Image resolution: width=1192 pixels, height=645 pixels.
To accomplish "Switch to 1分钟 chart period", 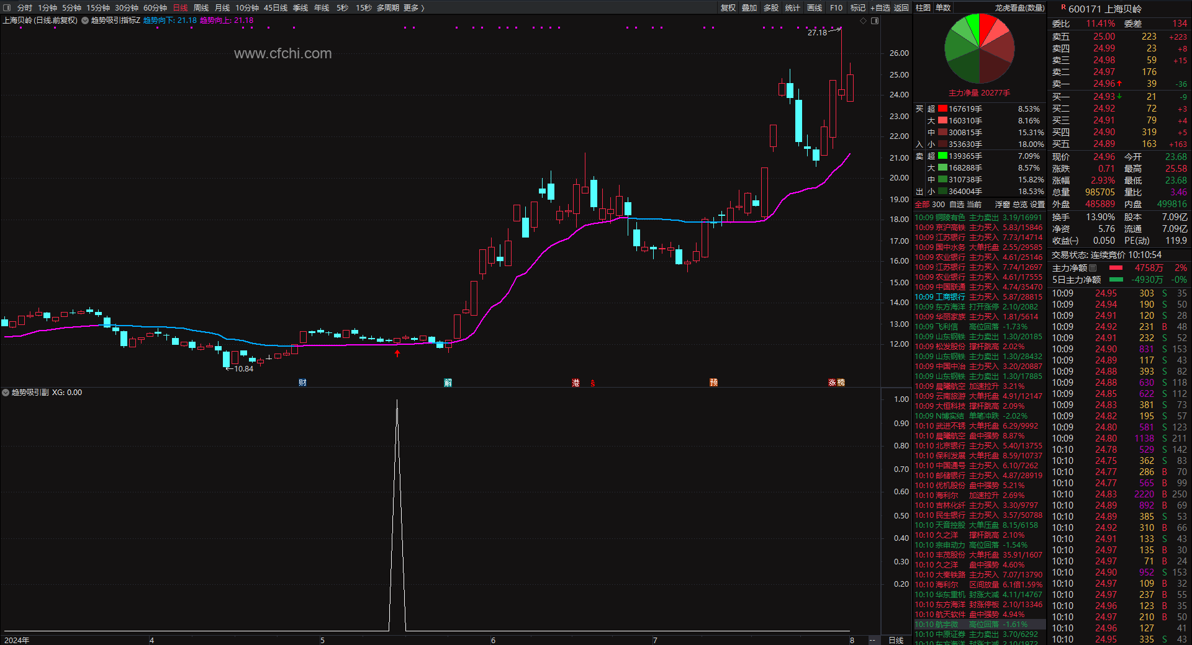I will point(47,8).
